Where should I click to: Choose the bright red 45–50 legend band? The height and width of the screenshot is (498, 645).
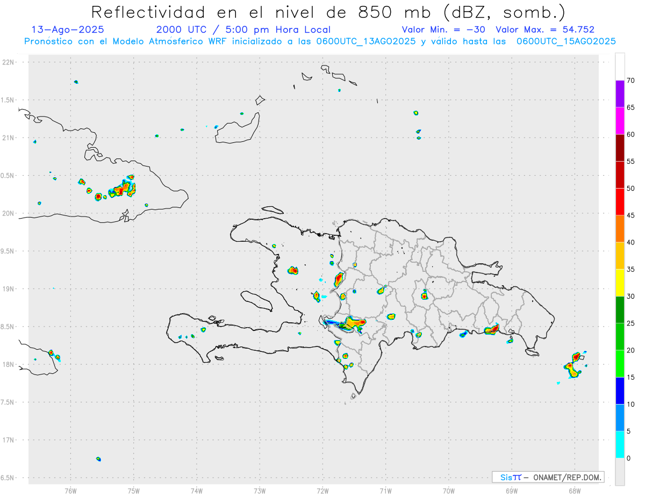(620, 201)
